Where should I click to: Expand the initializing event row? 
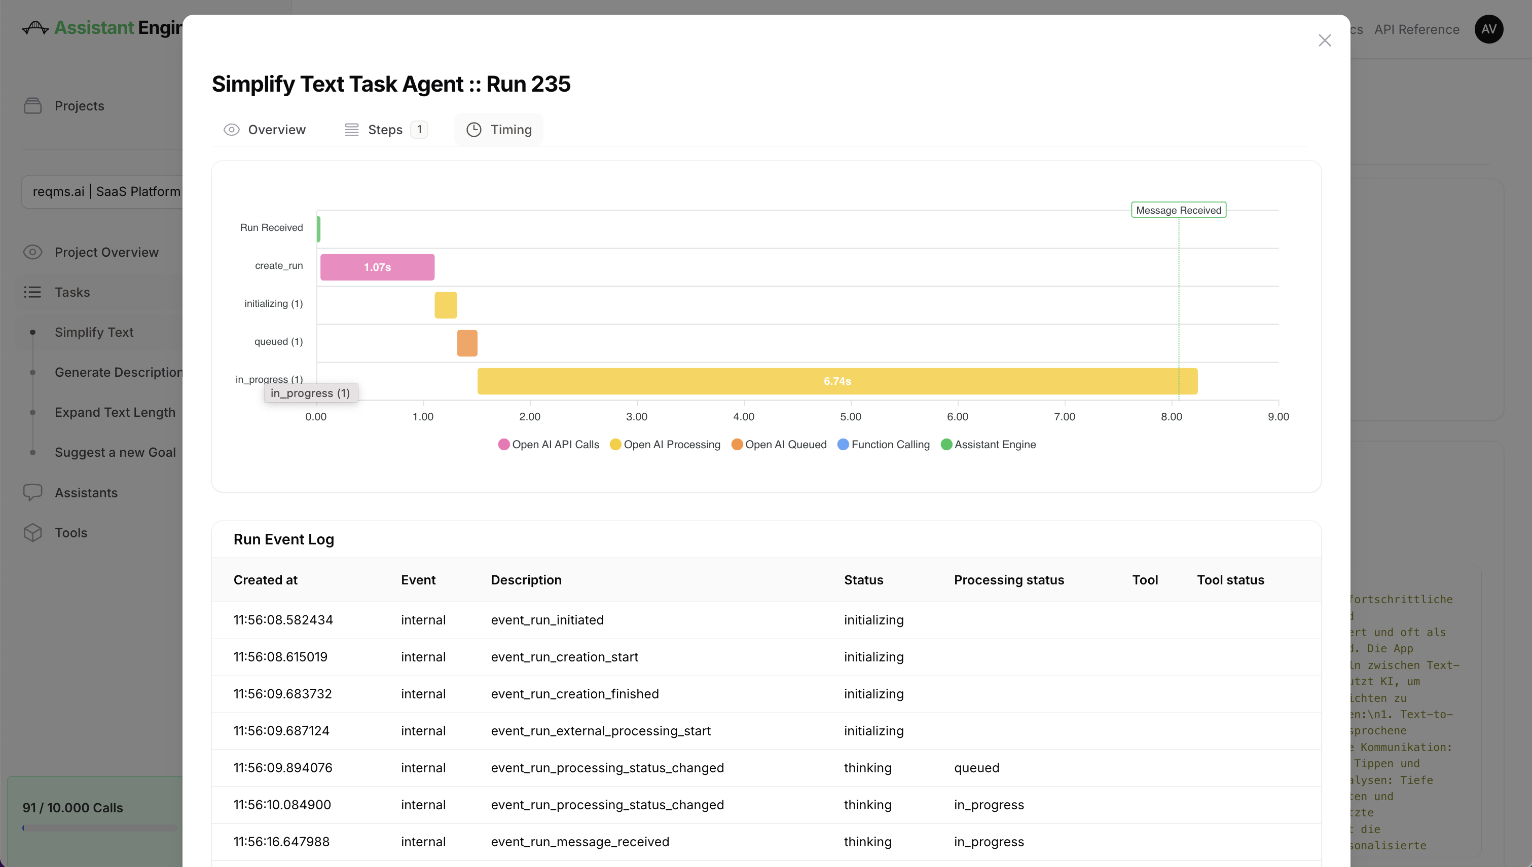point(273,304)
